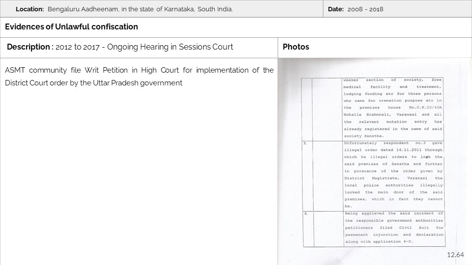Click slide page number 12.64
This screenshot has height=265, width=472.
pyautogui.click(x=455, y=255)
